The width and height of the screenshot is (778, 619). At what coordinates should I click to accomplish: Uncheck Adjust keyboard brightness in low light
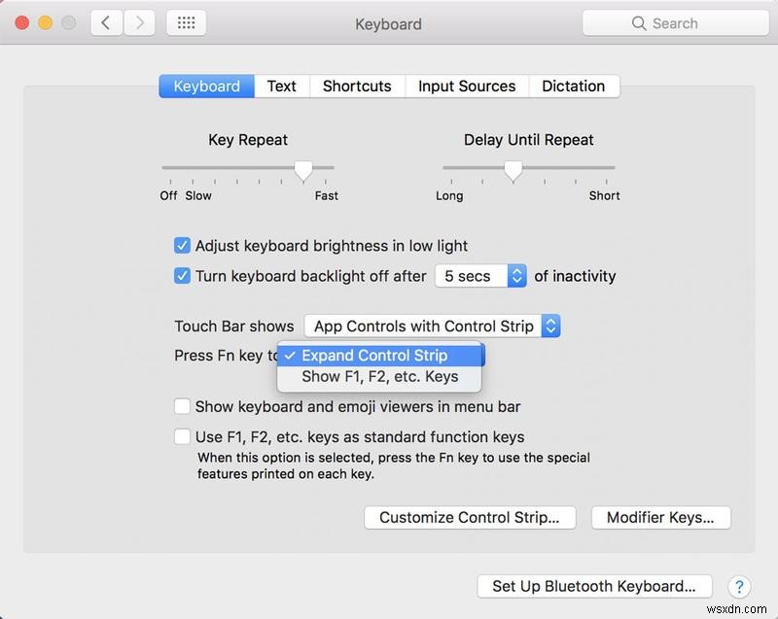click(x=182, y=246)
